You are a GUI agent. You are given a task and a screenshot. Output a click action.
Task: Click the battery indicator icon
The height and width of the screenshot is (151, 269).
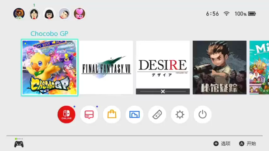[252, 13]
